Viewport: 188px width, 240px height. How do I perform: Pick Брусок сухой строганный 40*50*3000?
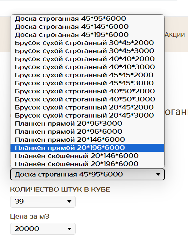pyautogui.click(x=88, y=99)
